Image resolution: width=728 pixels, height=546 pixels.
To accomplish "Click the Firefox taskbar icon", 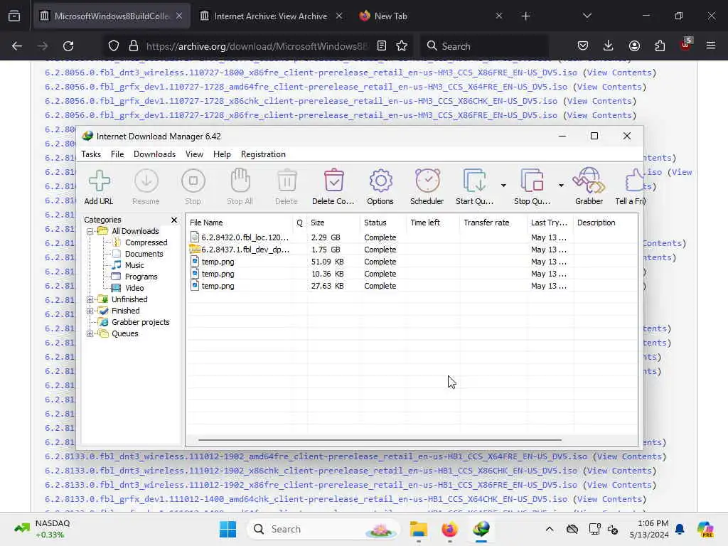I will pos(449,529).
